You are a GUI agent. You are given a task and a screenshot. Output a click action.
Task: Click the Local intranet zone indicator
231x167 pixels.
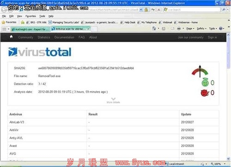click(x=175, y=164)
